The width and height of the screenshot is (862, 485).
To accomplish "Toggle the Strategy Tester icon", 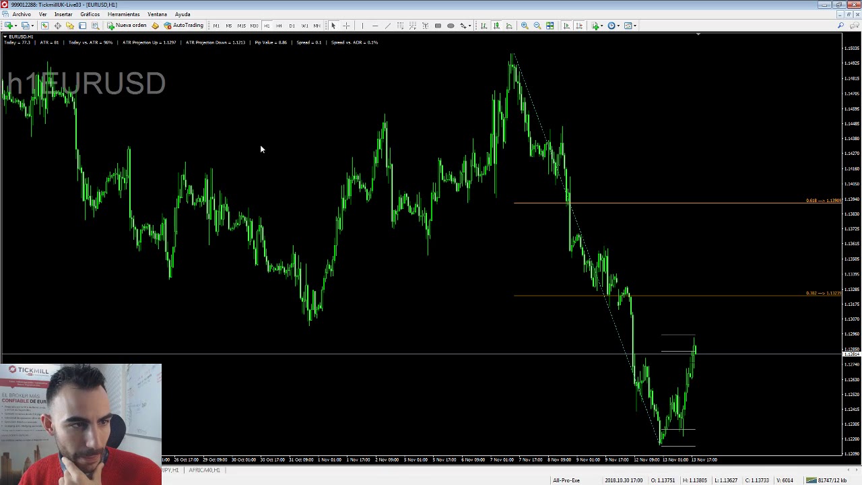I will coord(95,26).
